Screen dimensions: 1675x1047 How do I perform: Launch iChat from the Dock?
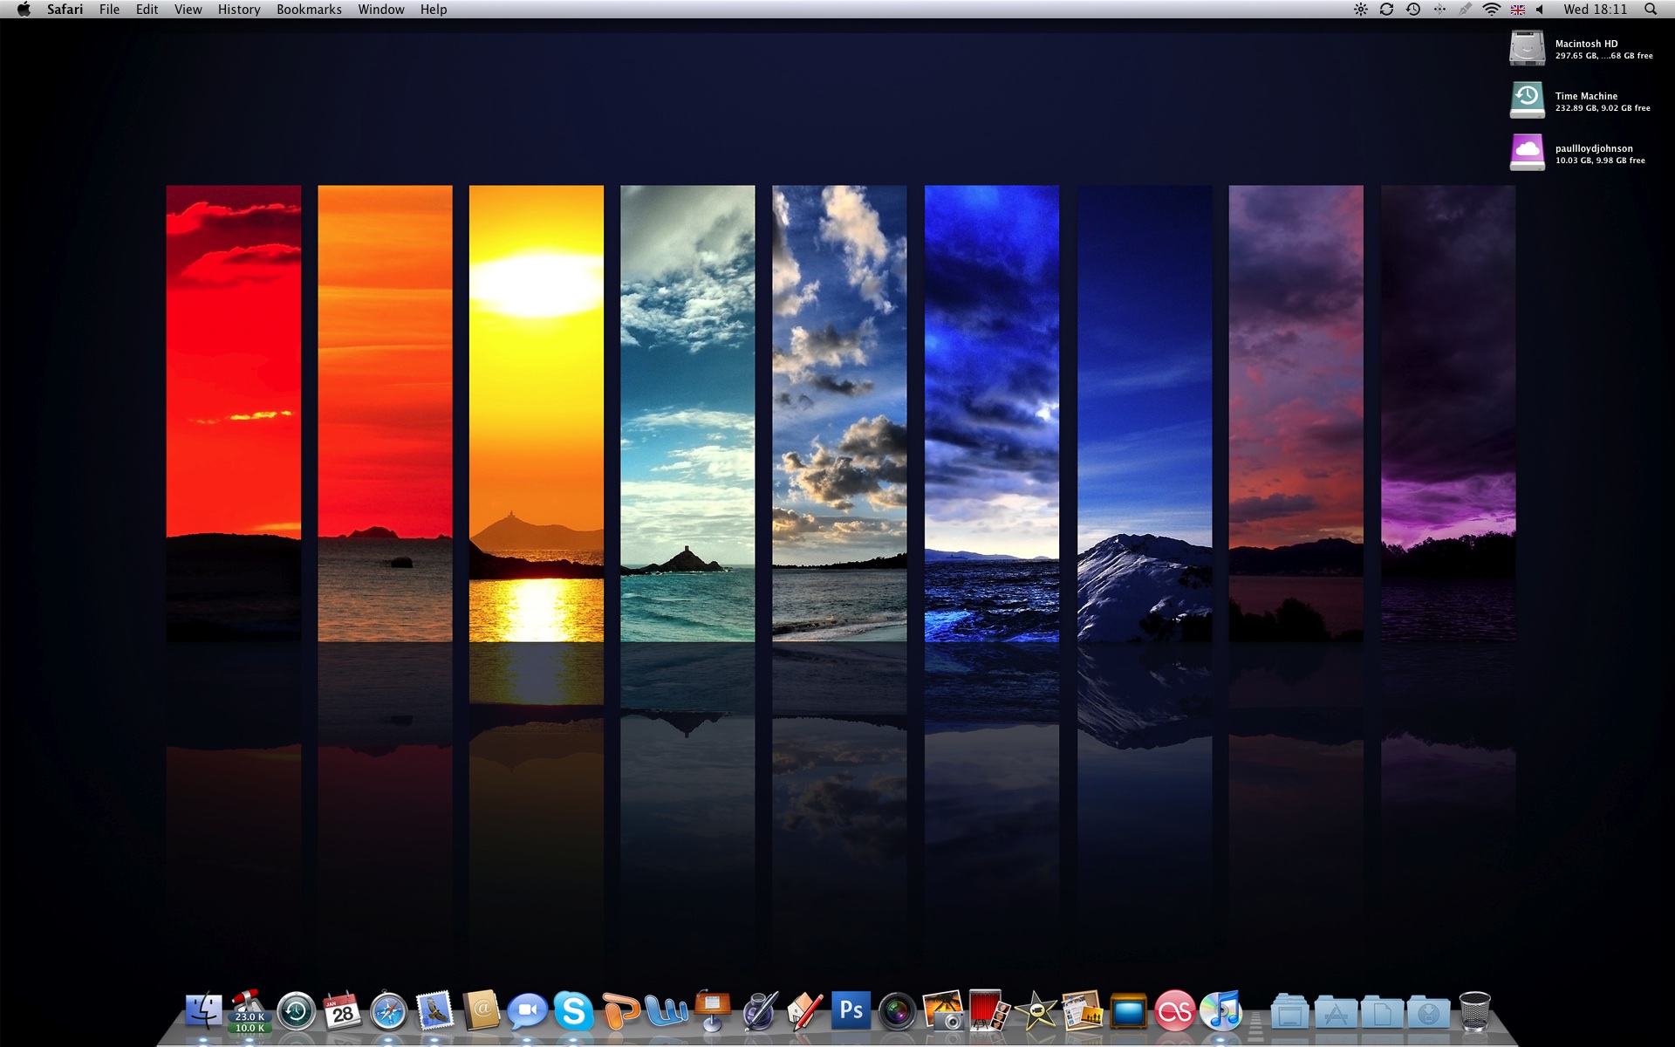click(x=527, y=1011)
